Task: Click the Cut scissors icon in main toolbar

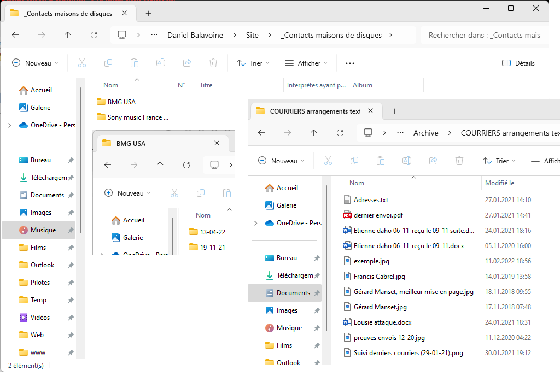Action: [x=82, y=63]
